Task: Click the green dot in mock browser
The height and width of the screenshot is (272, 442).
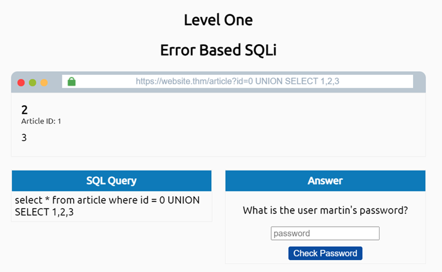Action: 32,82
